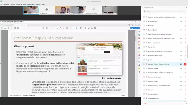Toggle microphone mute for Gaspare Novara
The width and height of the screenshot is (188, 105).
pyautogui.click(x=185, y=69)
